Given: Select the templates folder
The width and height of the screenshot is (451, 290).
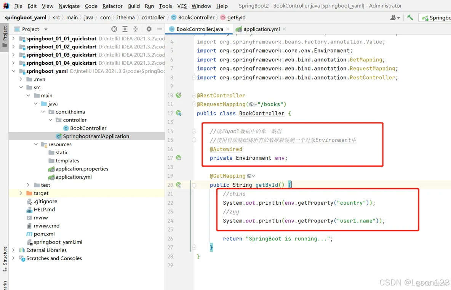Looking at the screenshot, I should coord(67,160).
